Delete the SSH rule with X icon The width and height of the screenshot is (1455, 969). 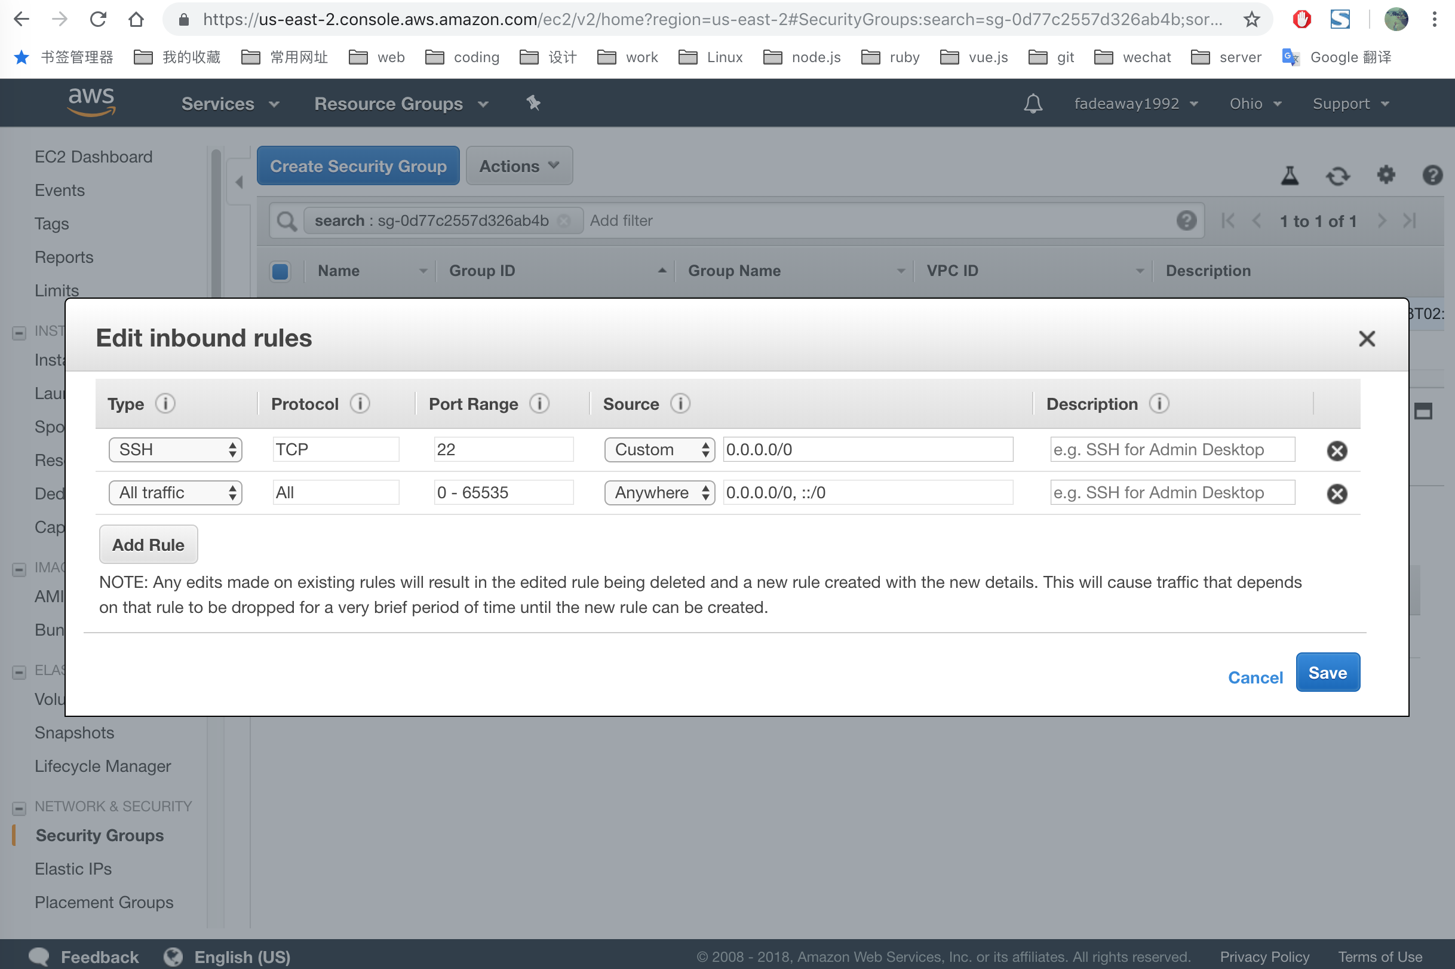click(x=1336, y=450)
